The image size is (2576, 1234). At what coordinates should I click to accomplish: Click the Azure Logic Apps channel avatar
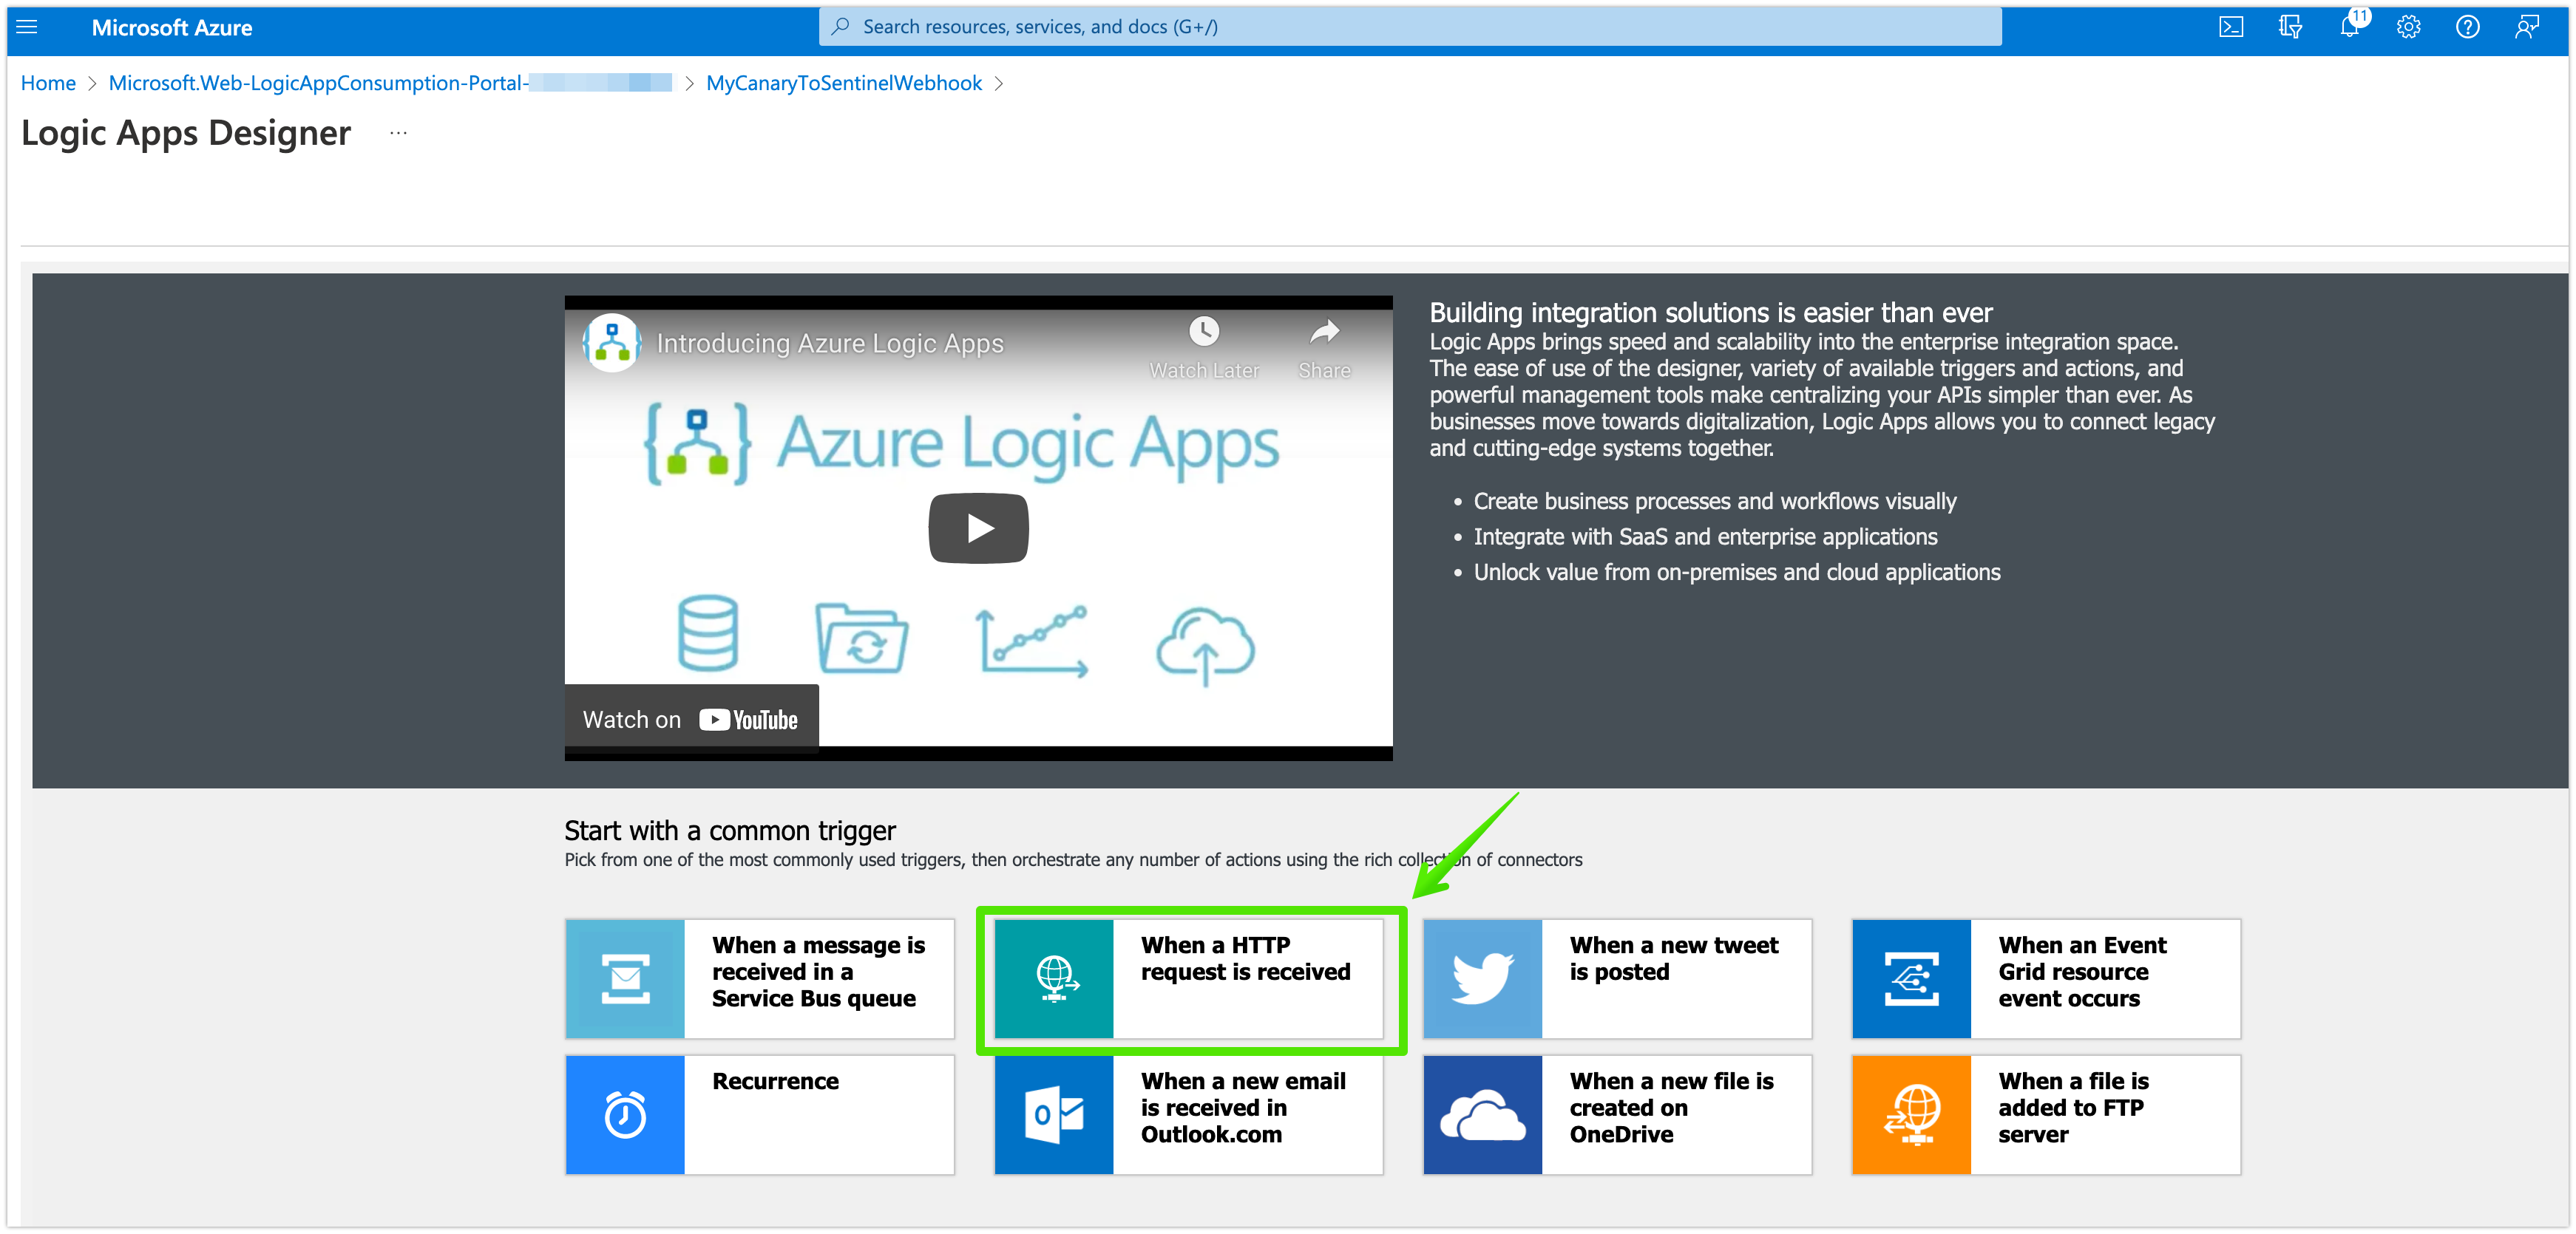(611, 343)
